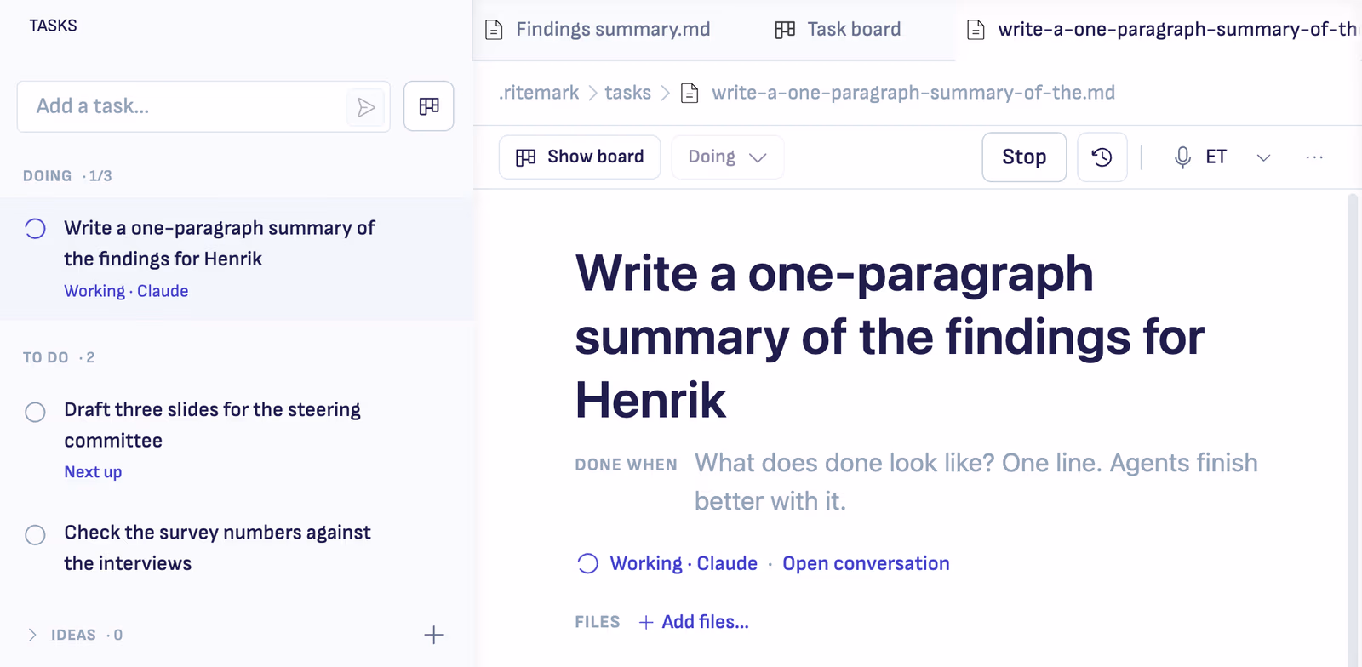Open the task history clock icon
This screenshot has width=1362, height=667.
(x=1102, y=157)
